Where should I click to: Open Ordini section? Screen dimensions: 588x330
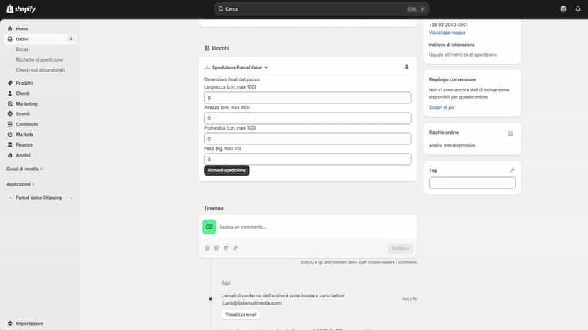[x=22, y=39]
